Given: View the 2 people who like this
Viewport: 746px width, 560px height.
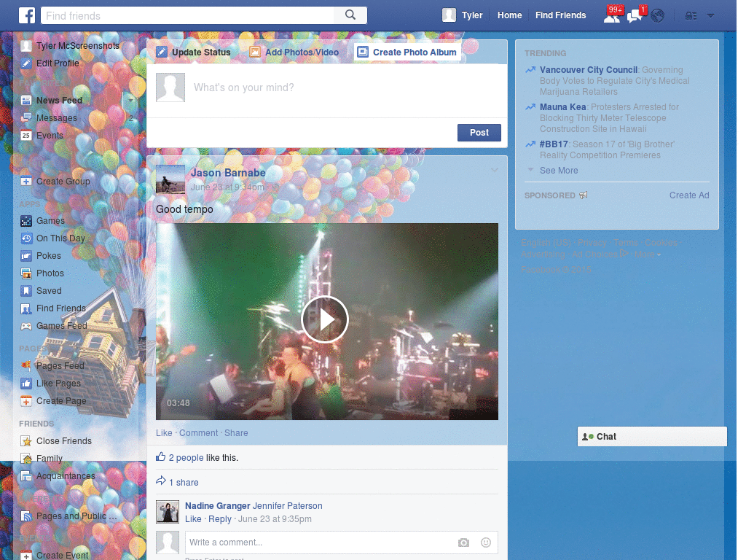Looking at the screenshot, I should coord(186,458).
